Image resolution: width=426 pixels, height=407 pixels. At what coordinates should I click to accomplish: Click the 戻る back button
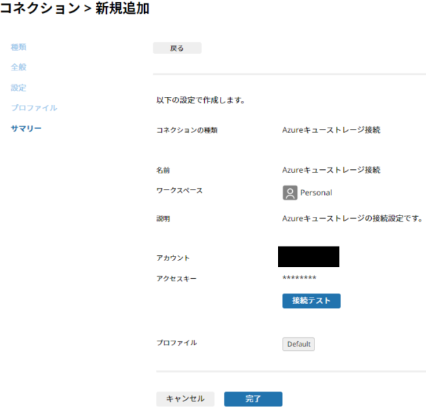click(x=177, y=48)
